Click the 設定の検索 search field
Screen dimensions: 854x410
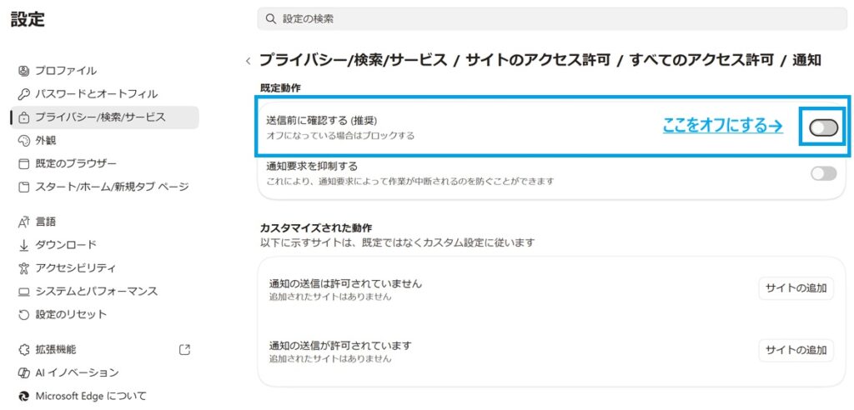[x=552, y=19]
